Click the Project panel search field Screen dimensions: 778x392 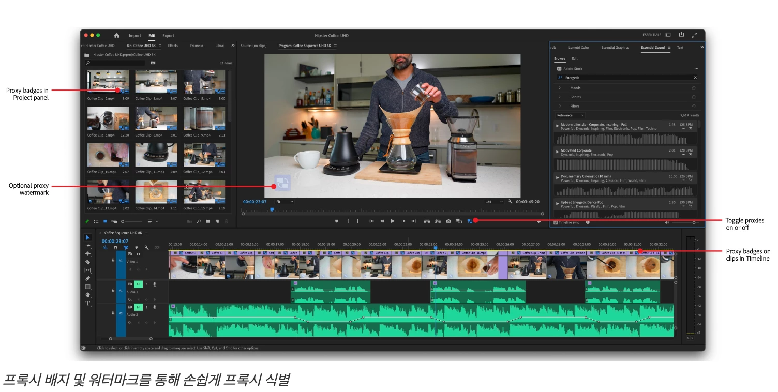click(x=115, y=63)
